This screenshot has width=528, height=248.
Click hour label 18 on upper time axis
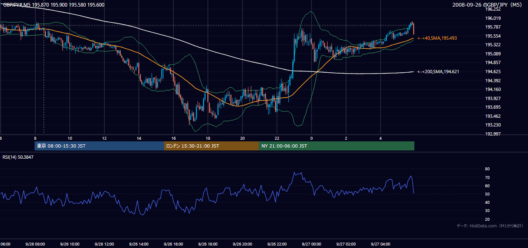pos(208,138)
